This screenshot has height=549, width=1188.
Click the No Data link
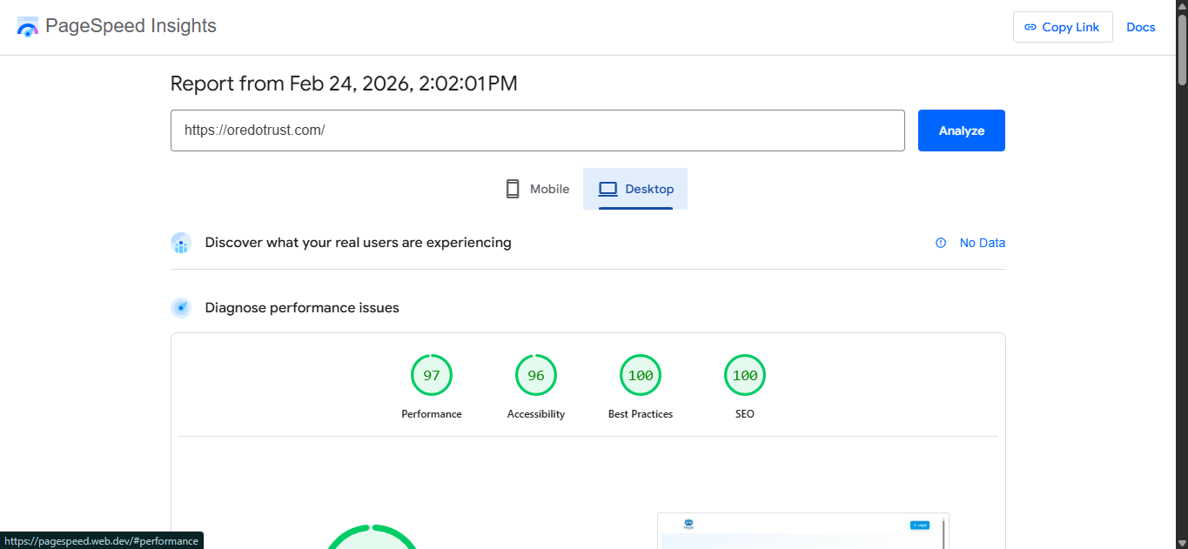pos(983,243)
